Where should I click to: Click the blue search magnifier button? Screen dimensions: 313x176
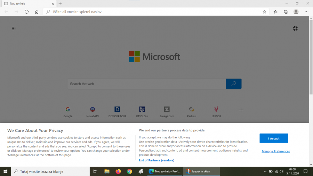coord(234,83)
